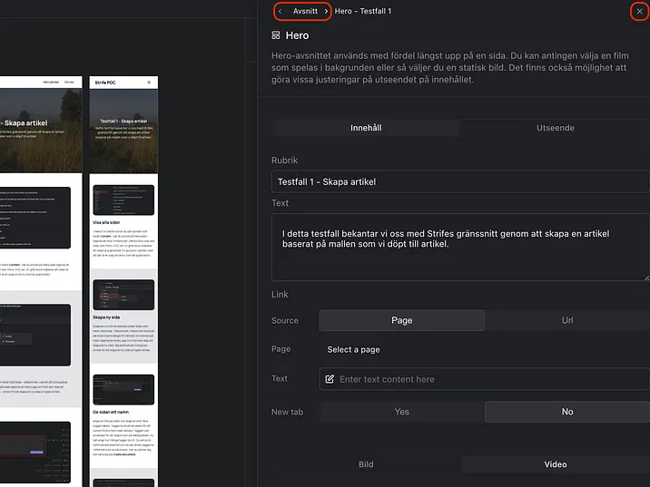Switch to the Utseende tab
The image size is (650, 487).
555,128
